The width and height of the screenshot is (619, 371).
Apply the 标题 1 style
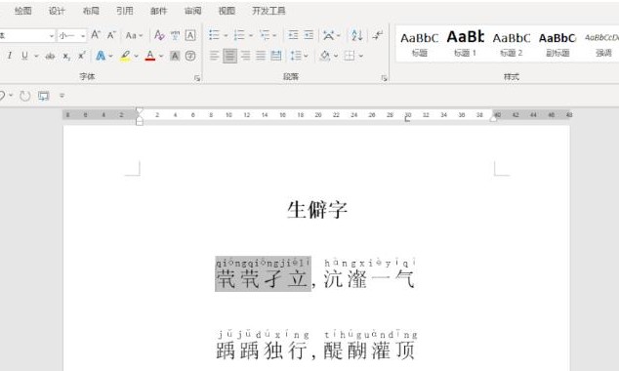point(465,44)
